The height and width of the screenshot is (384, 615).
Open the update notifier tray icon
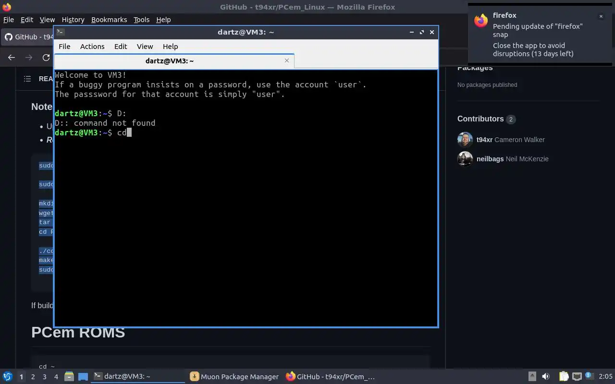pyautogui.click(x=590, y=376)
